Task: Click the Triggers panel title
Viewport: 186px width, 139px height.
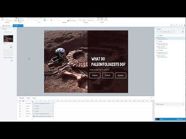Action: click(159, 29)
